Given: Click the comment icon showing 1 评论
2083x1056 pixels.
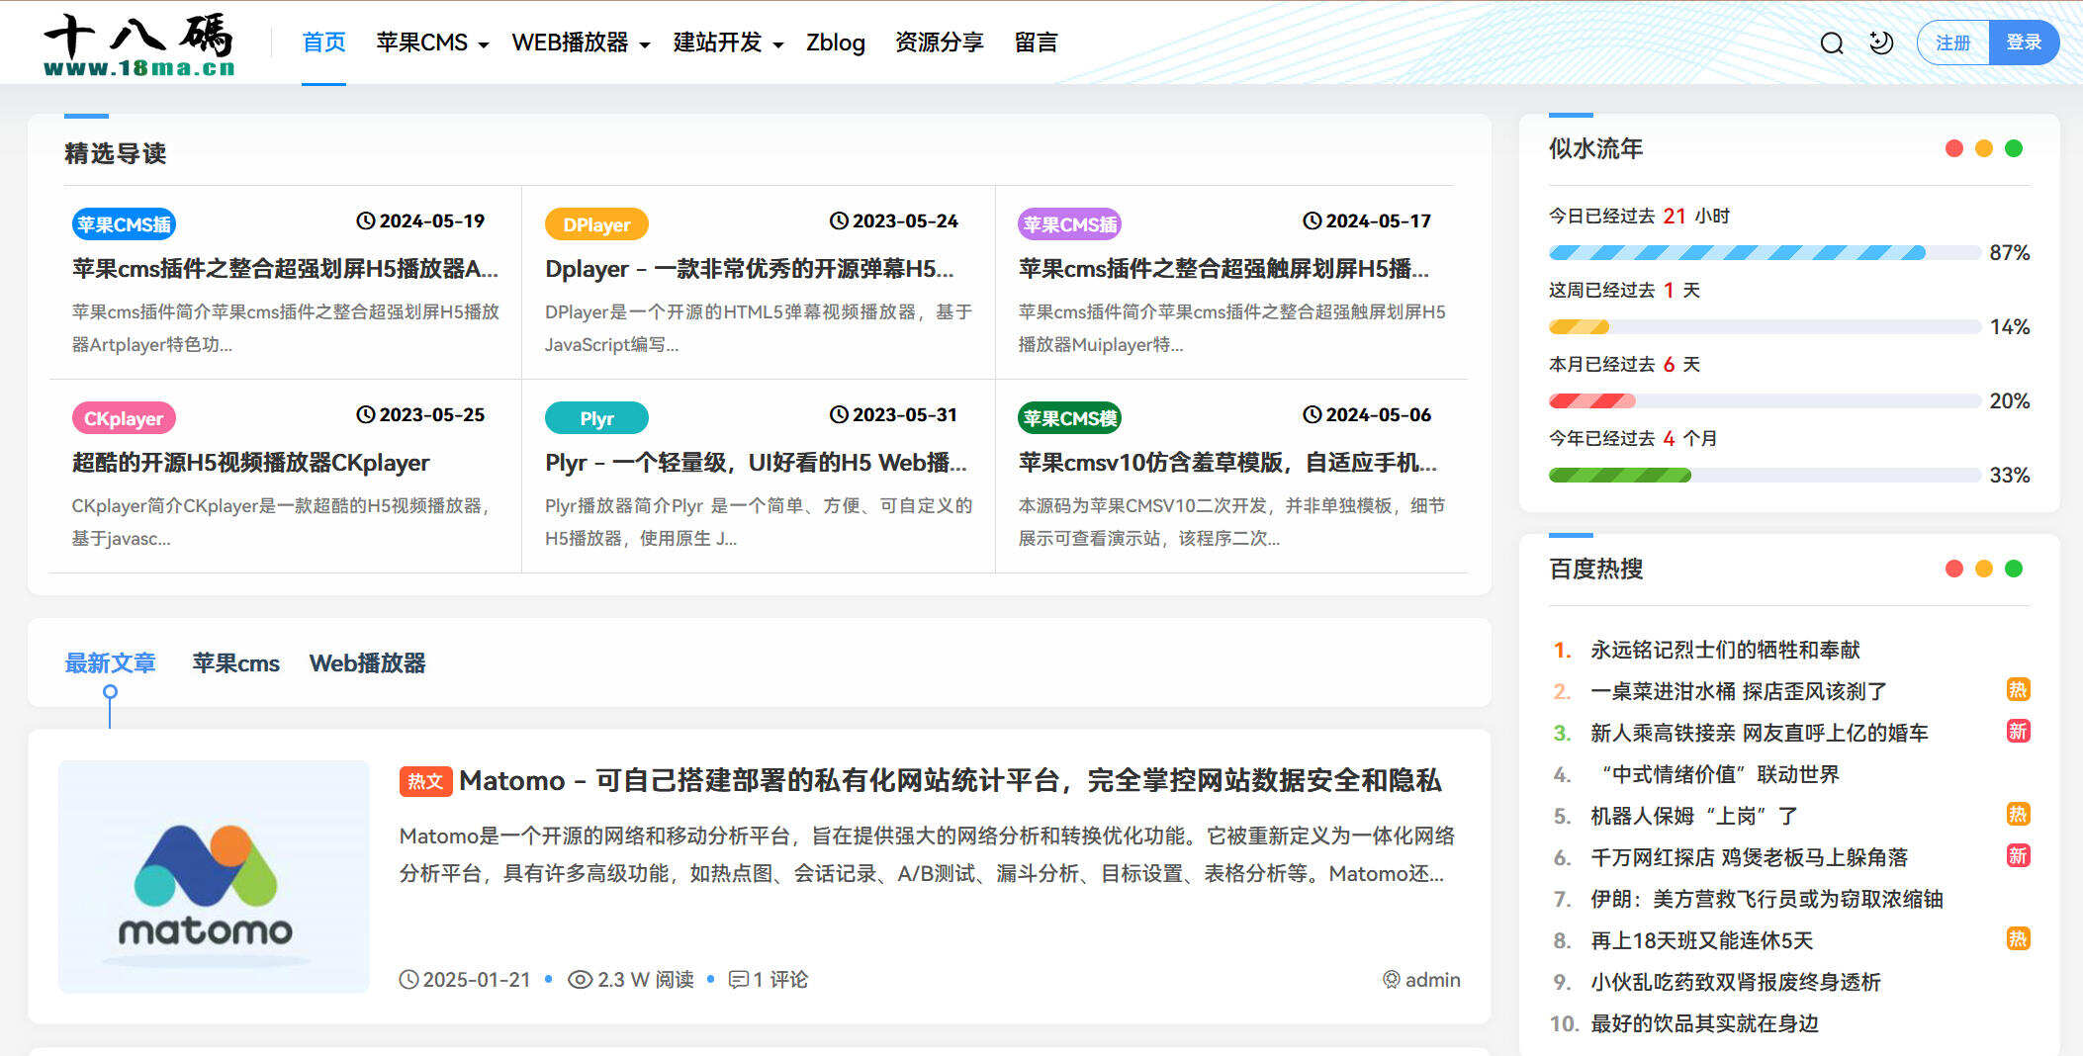Looking at the screenshot, I should (738, 980).
